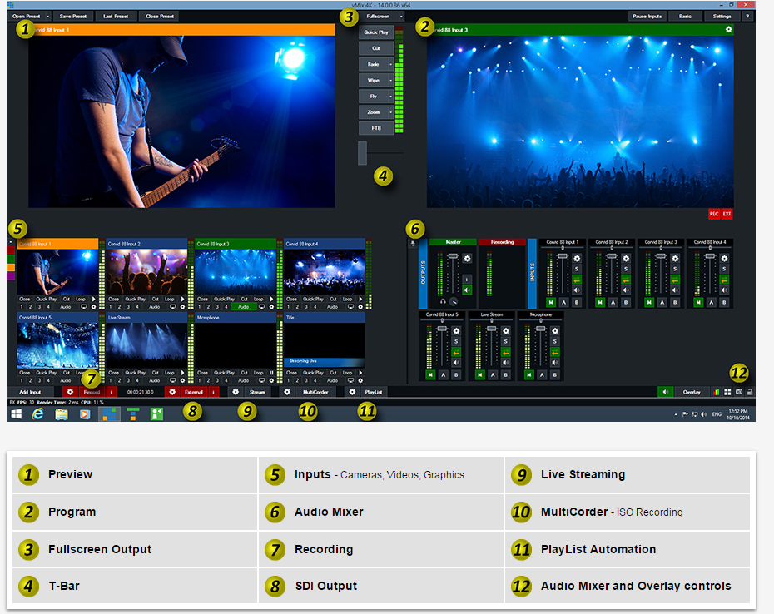This screenshot has height=614, width=774.
Task: Open the Windows Start menu
Action: 17,413
